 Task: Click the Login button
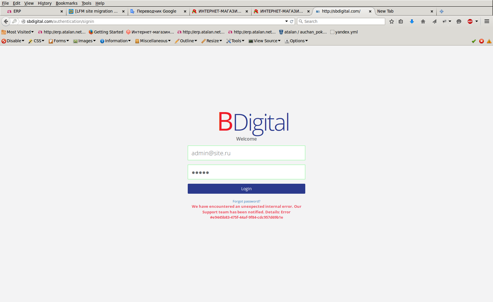coord(246,189)
